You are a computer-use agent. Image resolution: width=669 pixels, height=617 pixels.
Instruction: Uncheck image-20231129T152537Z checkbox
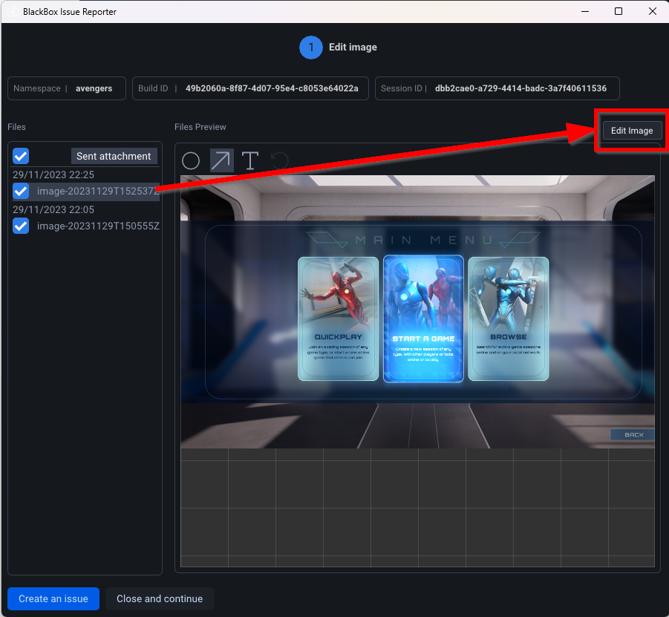pos(21,191)
